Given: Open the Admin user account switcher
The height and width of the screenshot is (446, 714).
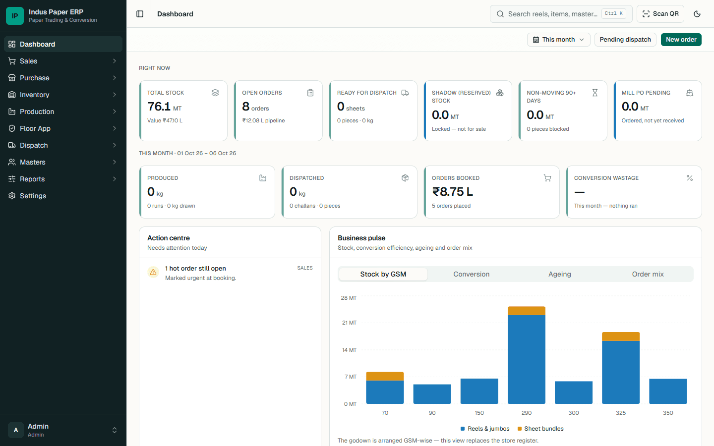Looking at the screenshot, I should click(63, 430).
